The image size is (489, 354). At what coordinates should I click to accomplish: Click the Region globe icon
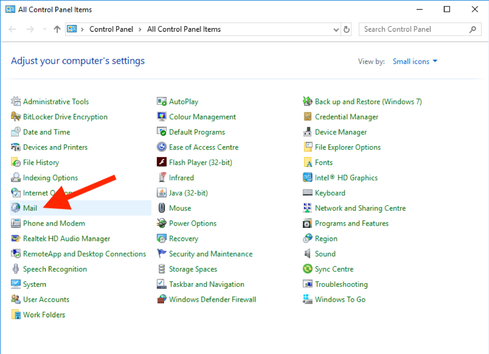[x=307, y=238]
